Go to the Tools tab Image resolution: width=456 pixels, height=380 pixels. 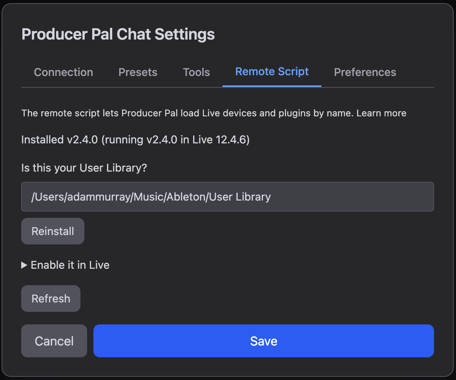click(x=196, y=72)
